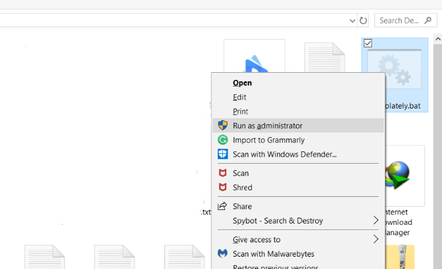442x269 pixels.
Task: Click the refresh button
Action: click(x=363, y=21)
